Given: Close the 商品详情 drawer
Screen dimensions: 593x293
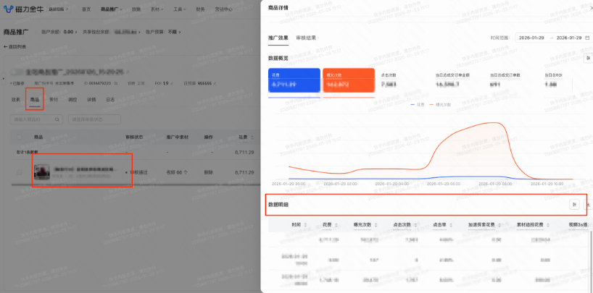Looking at the screenshot, I should click(591, 7).
